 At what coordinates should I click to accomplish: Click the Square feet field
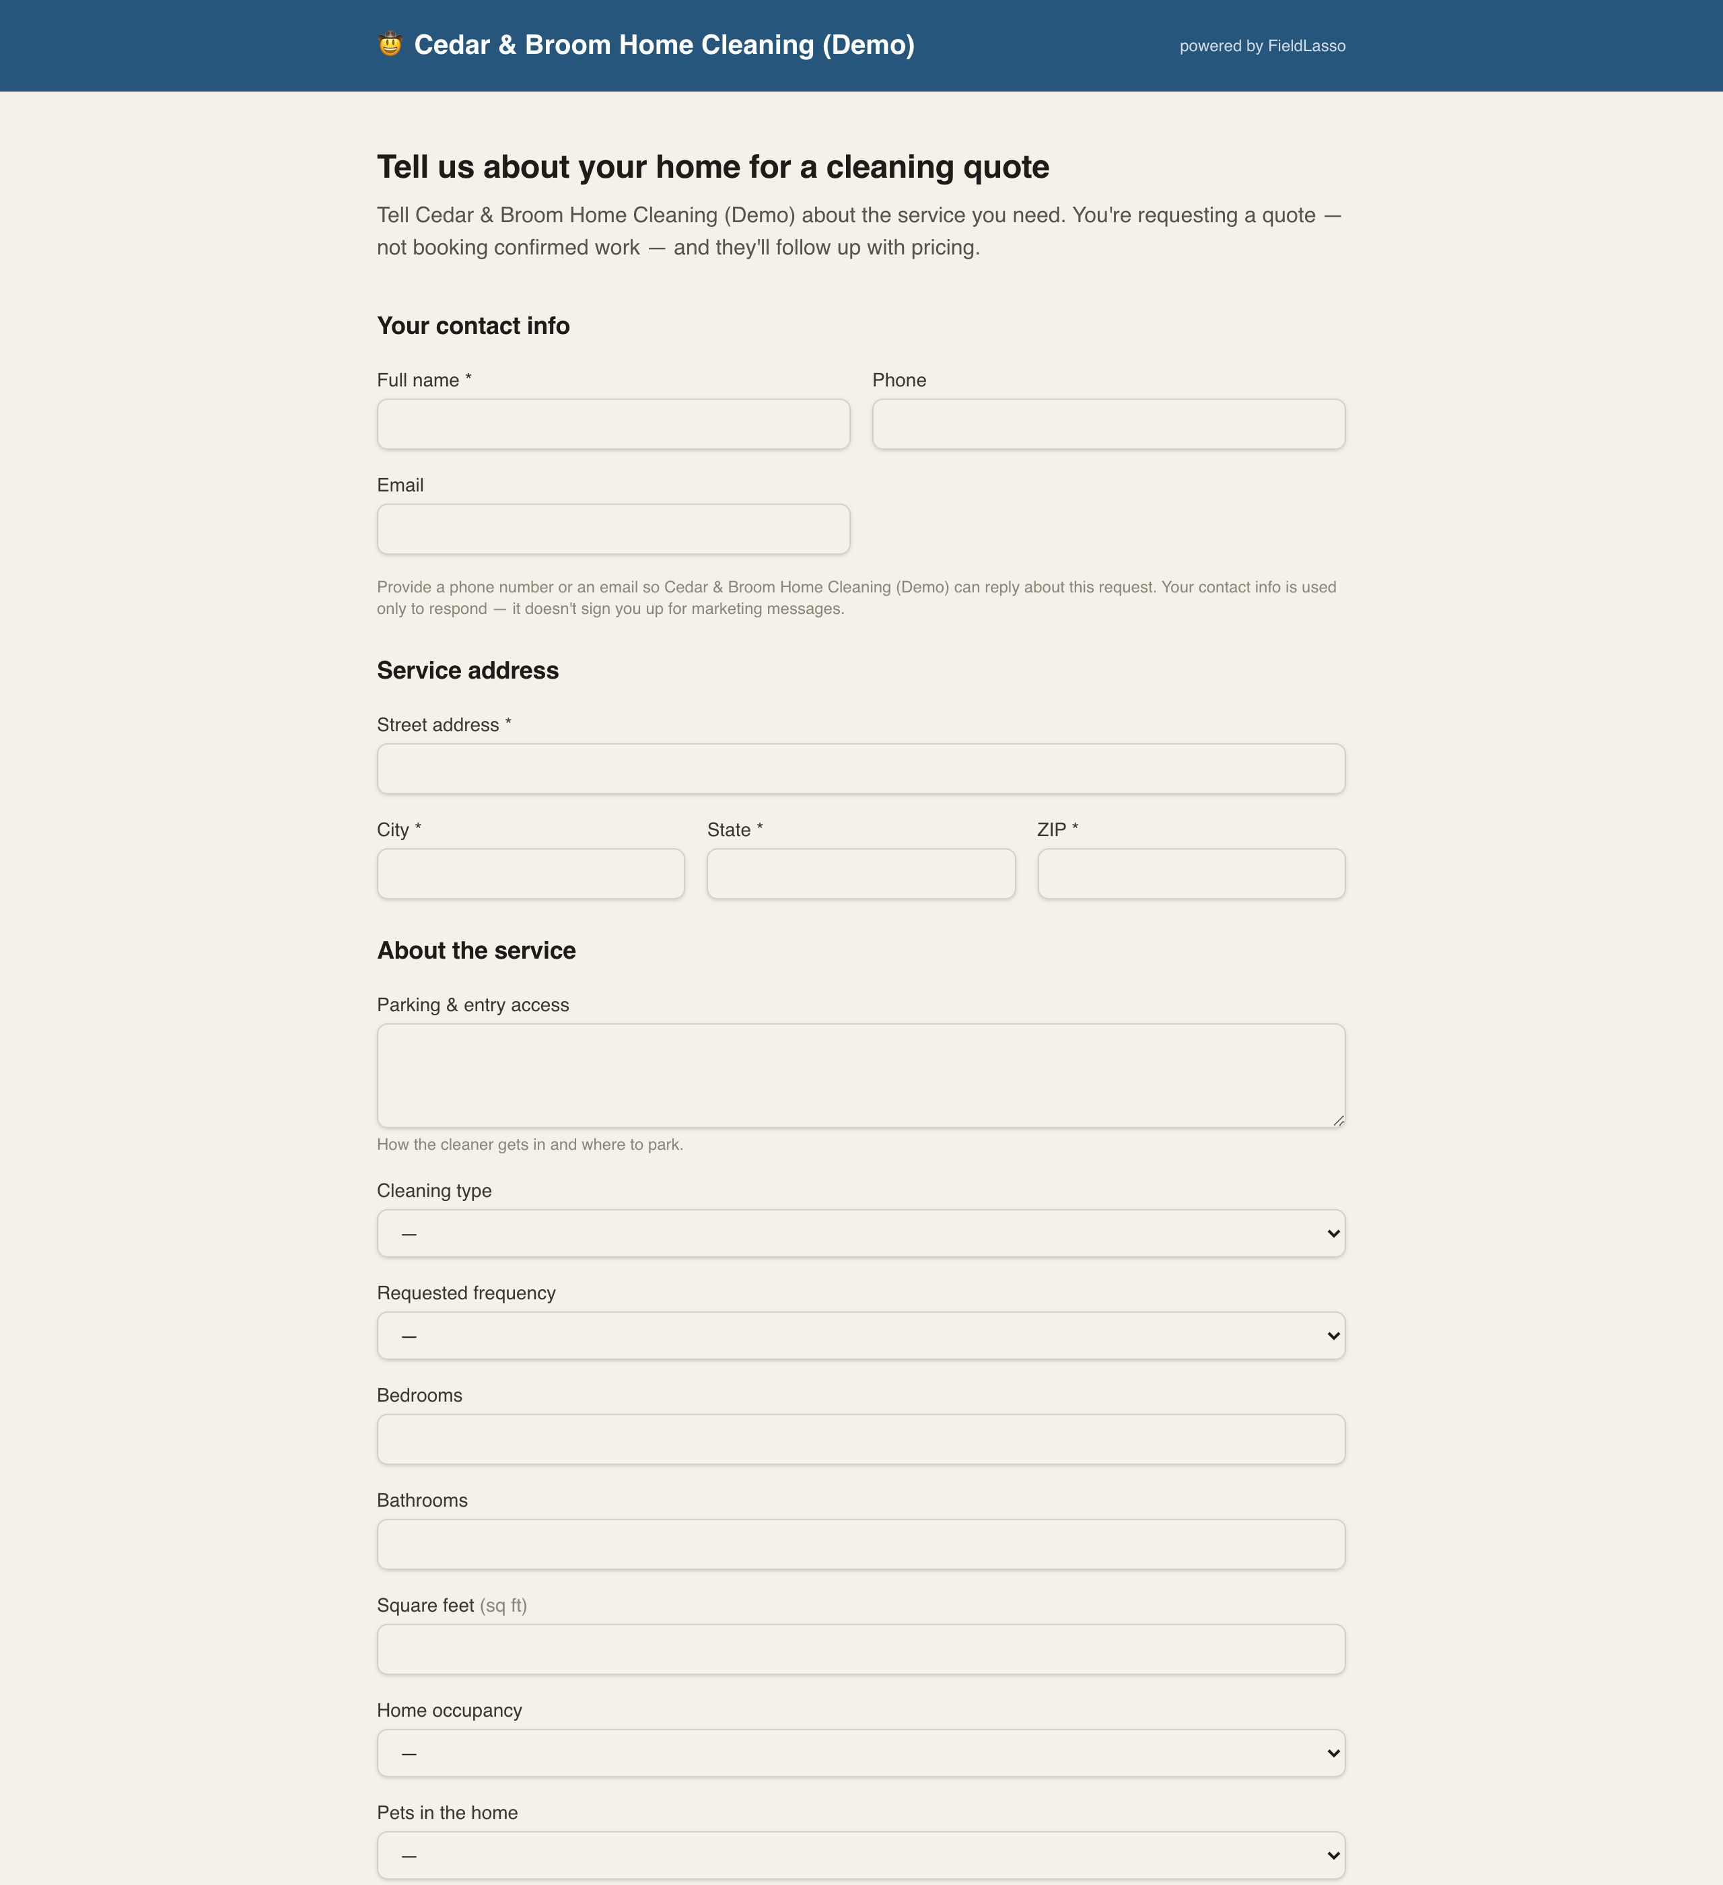861,1649
